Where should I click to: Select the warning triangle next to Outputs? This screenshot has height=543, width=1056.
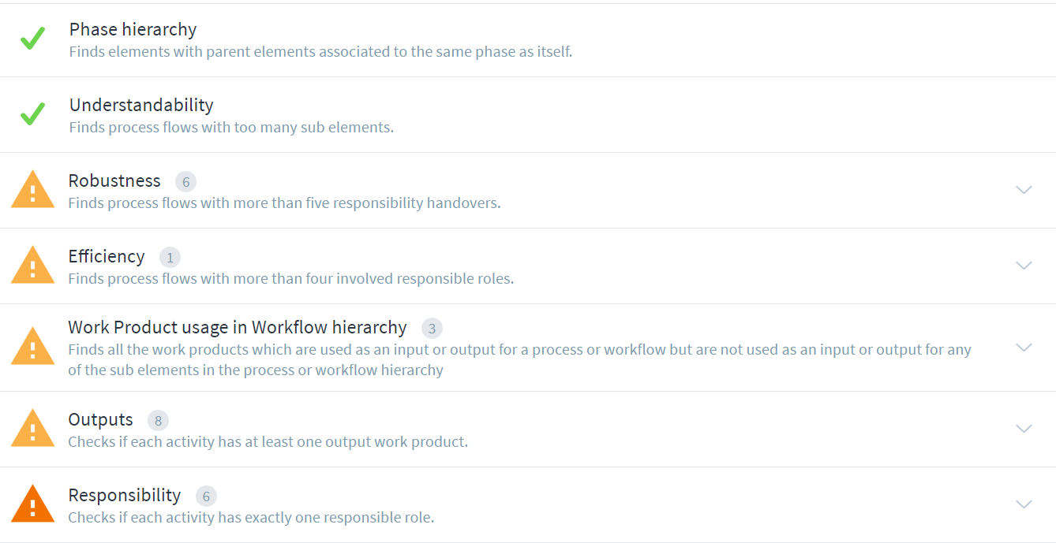(32, 429)
